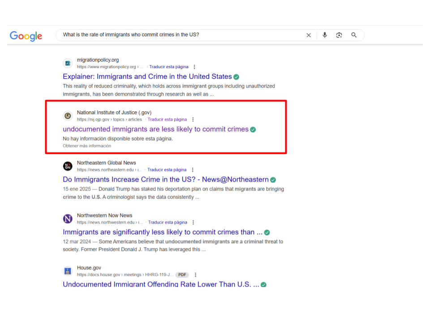Click the House.gov favicon
This screenshot has height=323, width=430.
click(68, 271)
